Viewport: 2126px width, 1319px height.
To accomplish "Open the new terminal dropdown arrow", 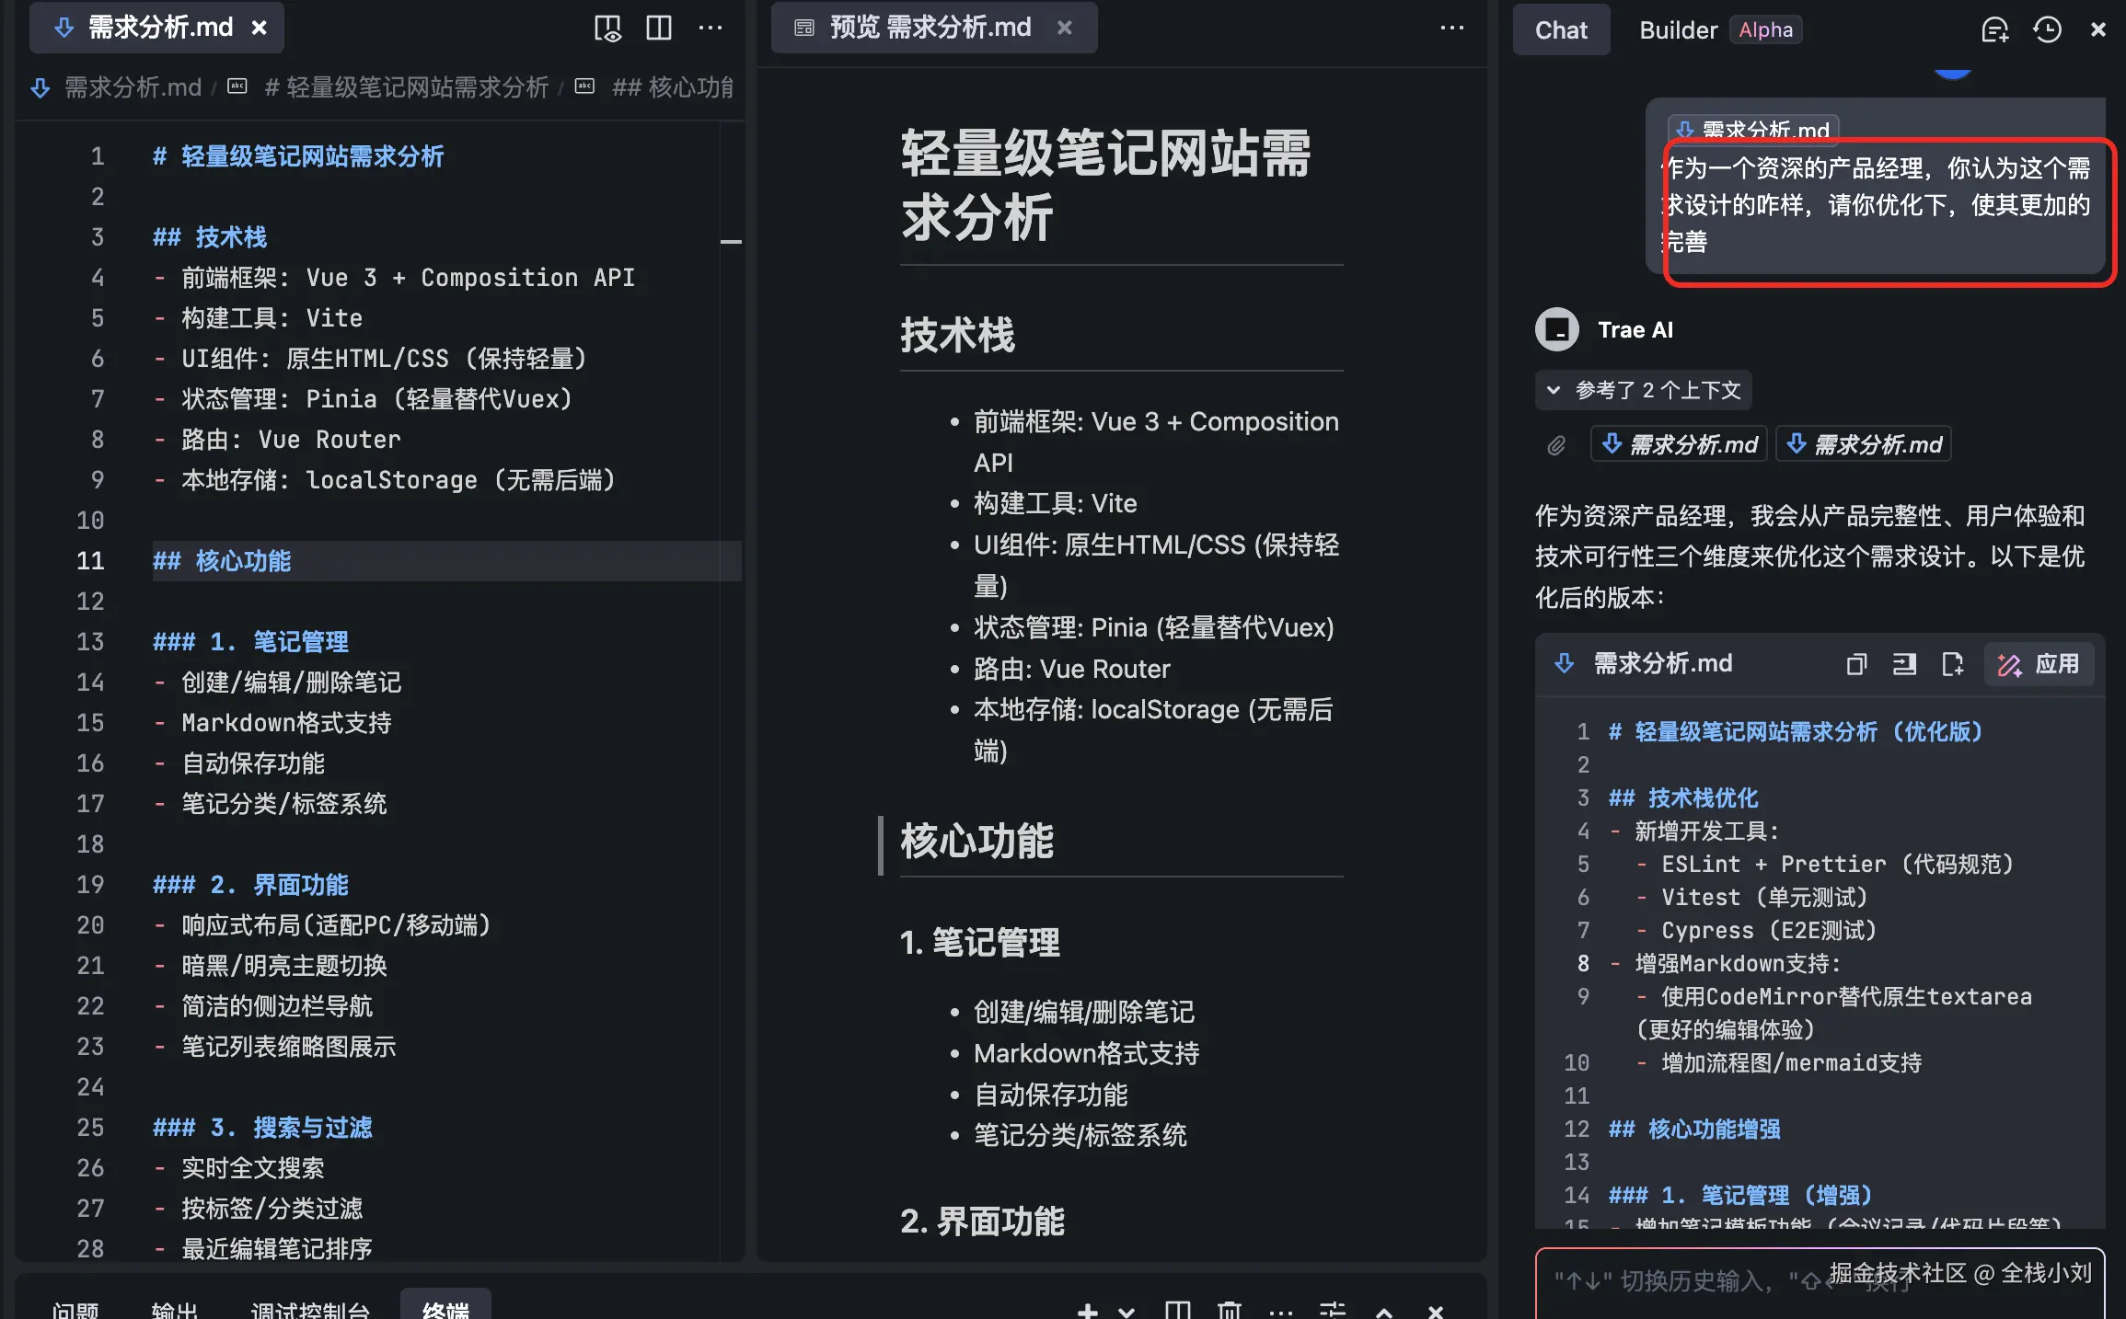I will [1127, 1311].
